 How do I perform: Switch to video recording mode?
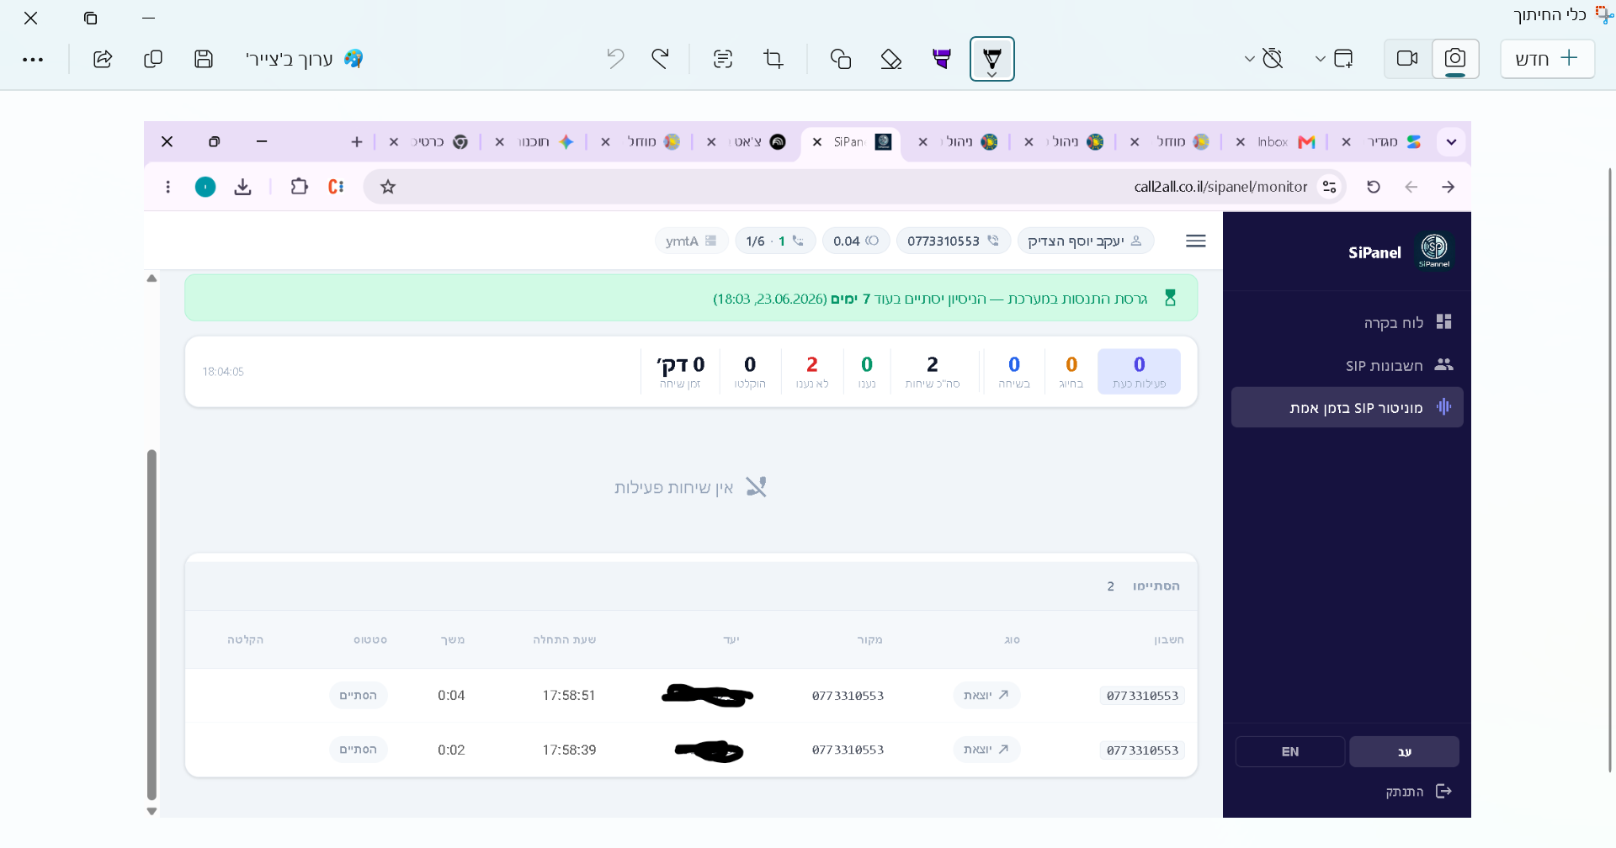[1407, 59]
